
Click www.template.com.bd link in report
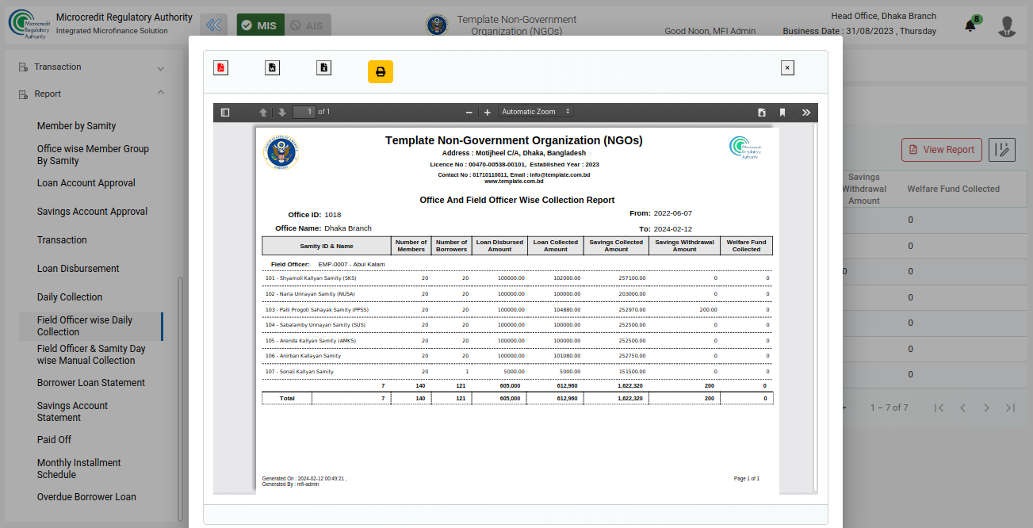click(515, 182)
